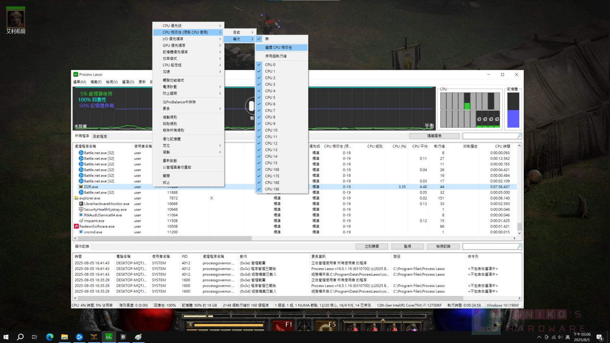610x343 pixels.
Task: Click the 監視 button
Action: [407, 247]
